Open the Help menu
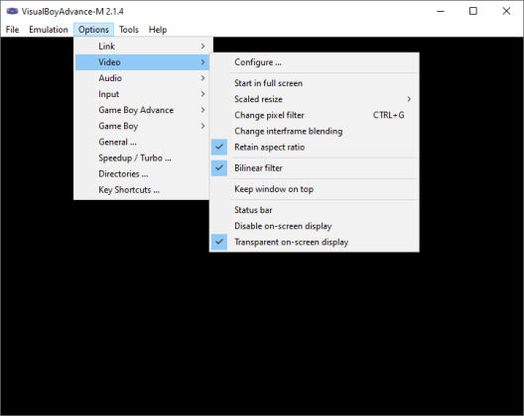The width and height of the screenshot is (524, 416). (x=158, y=30)
